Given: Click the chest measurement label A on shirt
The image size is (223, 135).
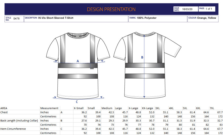Looking at the screenshot, I should pos(78,61).
